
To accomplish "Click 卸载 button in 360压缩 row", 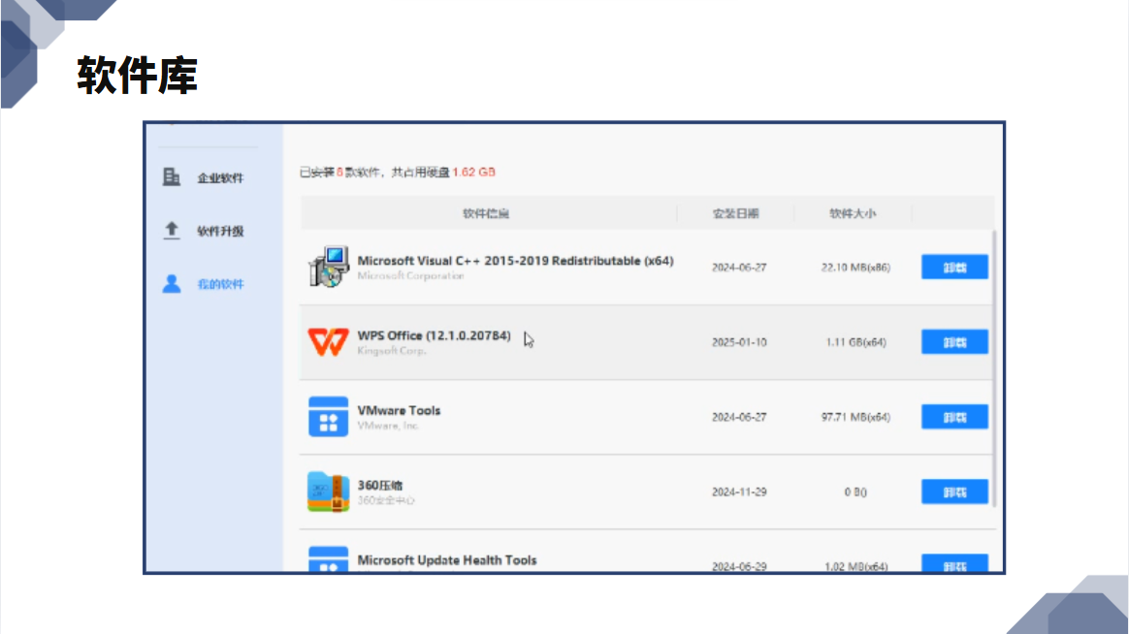I will tap(954, 491).
